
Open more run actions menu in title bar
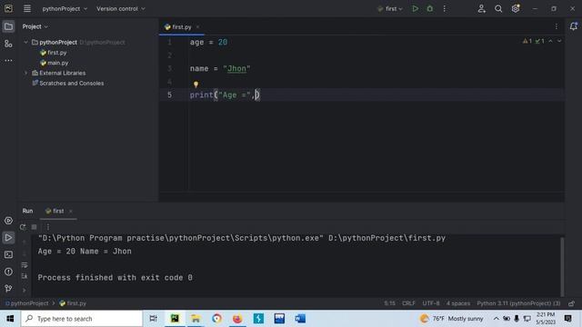[445, 8]
